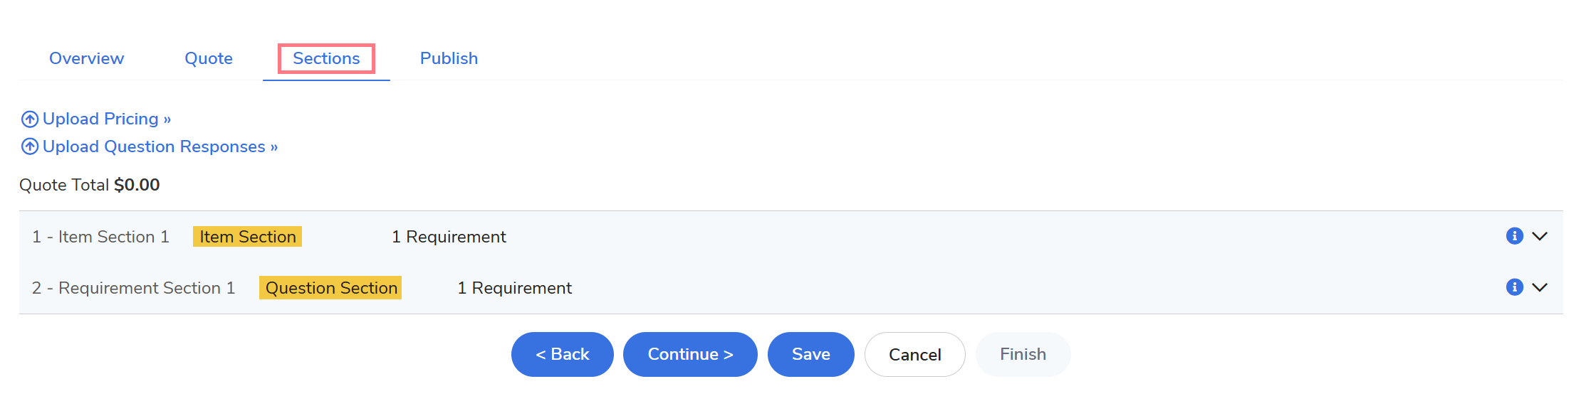Open the Upload Pricing link
Viewport: 1586px width, 406px height.
click(107, 119)
